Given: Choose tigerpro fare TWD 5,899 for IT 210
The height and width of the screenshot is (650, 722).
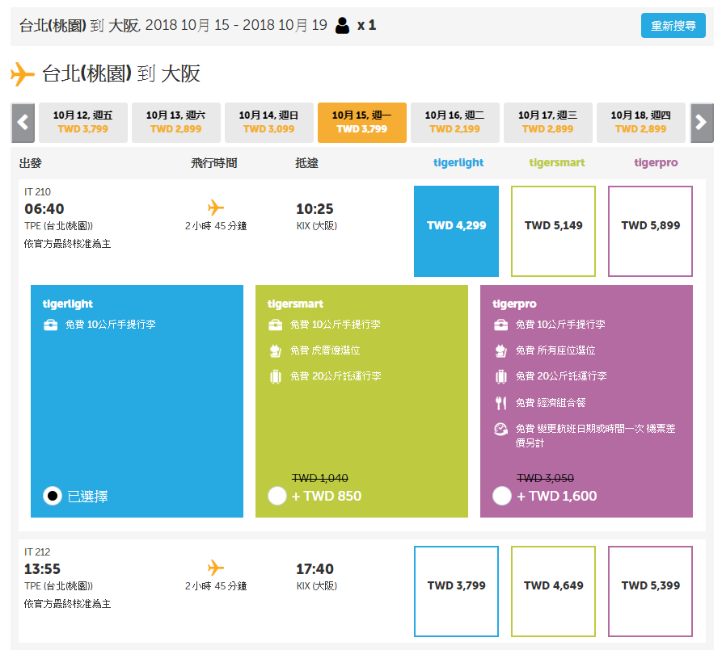Looking at the screenshot, I should tap(650, 231).
